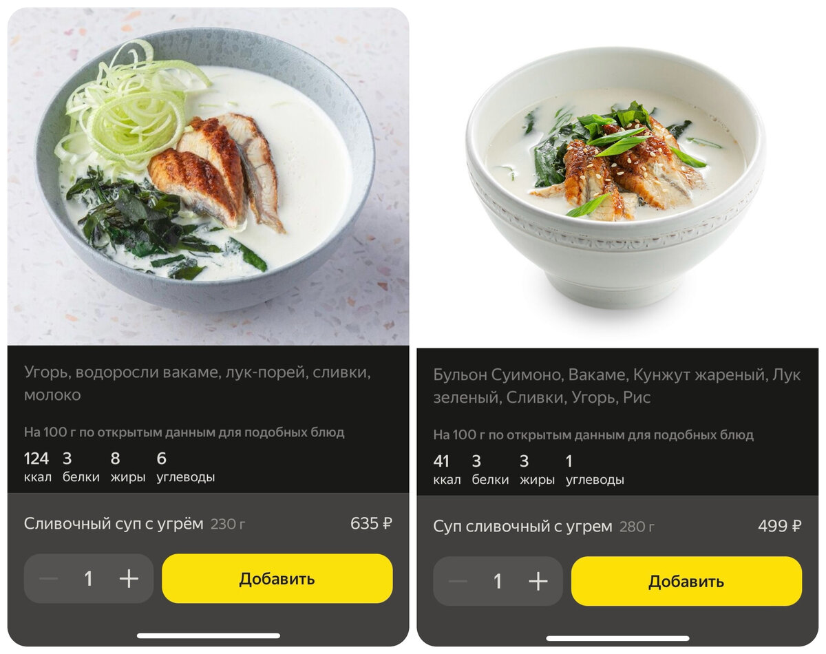The width and height of the screenshot is (826, 654).
Task: Tap quantity value 1 in right card
Action: coord(498,582)
